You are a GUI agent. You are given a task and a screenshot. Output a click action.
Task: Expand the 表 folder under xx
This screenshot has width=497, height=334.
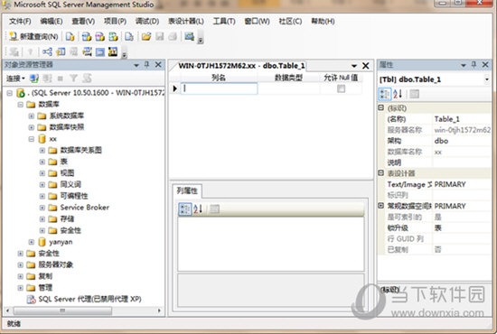tap(42, 162)
